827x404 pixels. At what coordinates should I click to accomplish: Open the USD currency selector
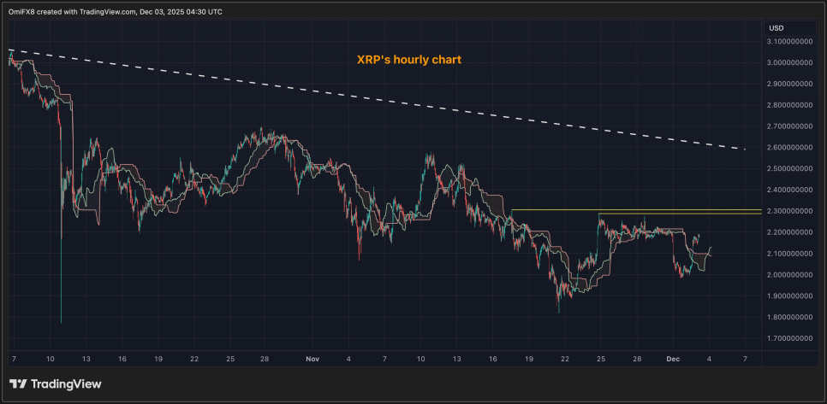pos(776,28)
